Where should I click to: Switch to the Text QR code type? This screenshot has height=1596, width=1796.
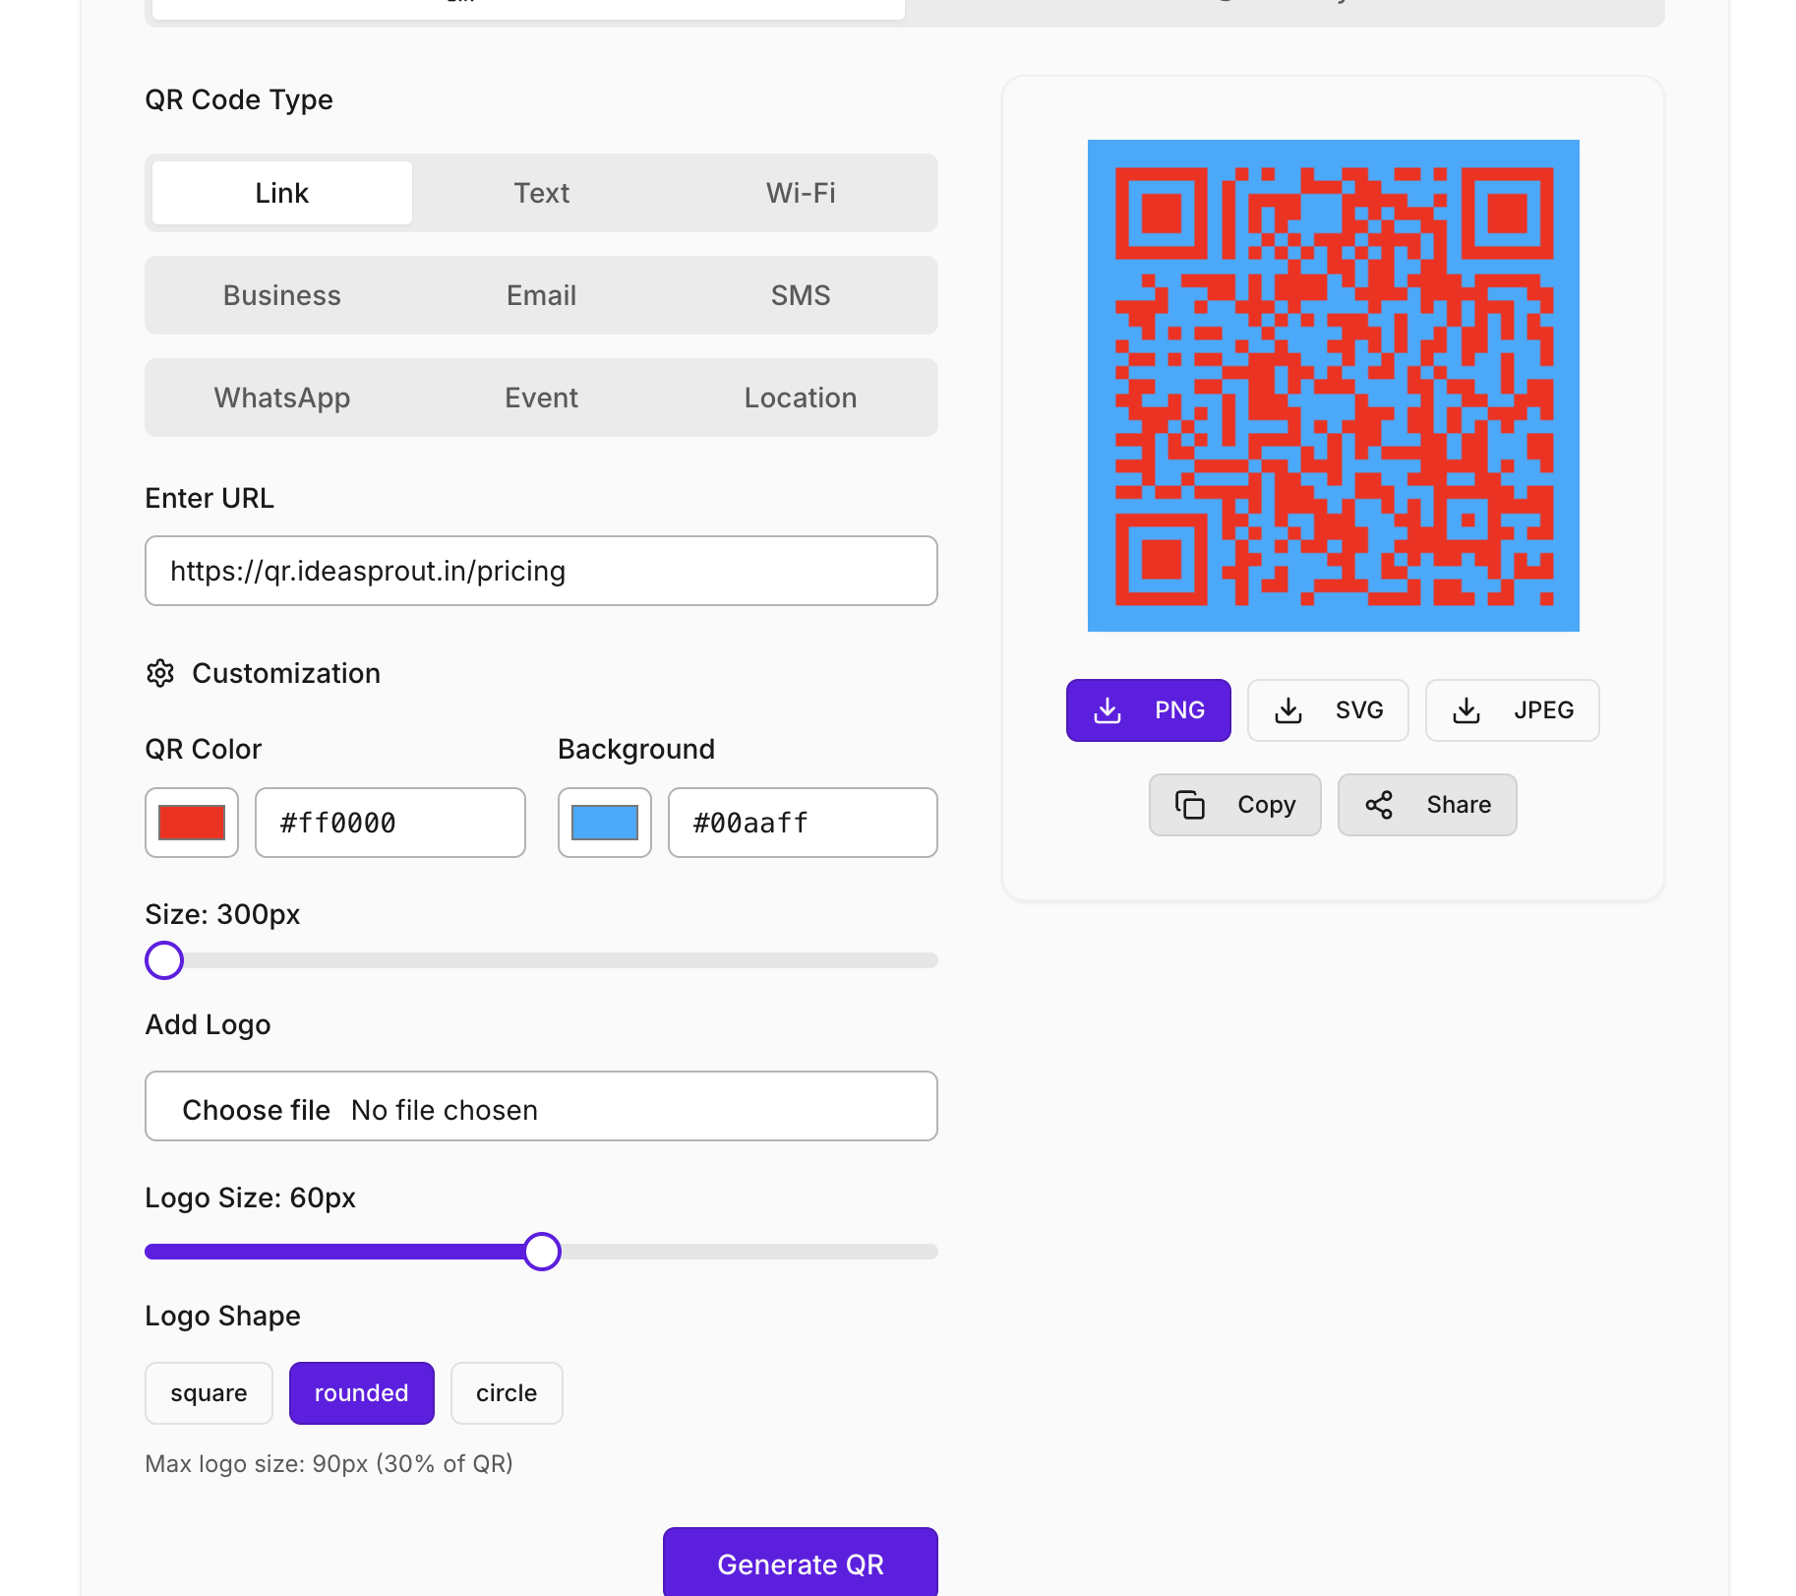coord(541,193)
